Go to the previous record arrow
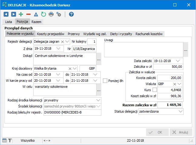196x145 pixels. pos(6,14)
